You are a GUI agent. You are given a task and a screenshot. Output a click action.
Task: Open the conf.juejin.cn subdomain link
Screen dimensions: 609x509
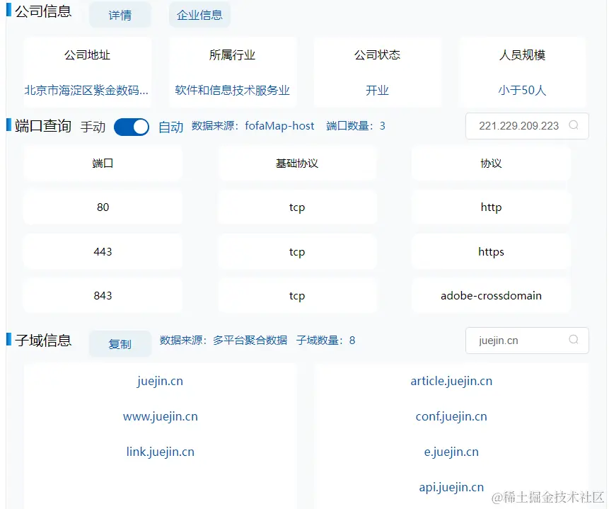[451, 416]
